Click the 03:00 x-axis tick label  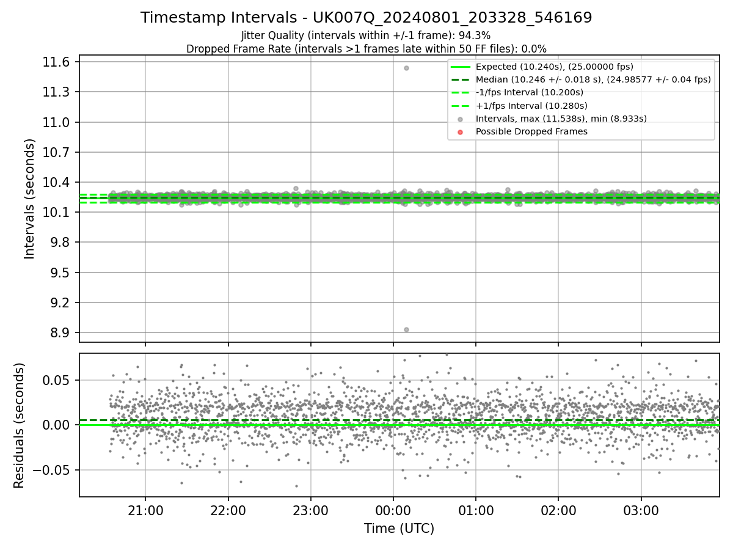point(641,510)
